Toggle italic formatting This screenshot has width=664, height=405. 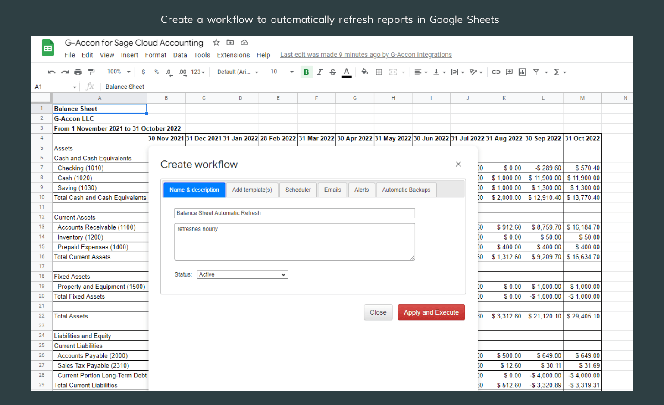coord(319,72)
